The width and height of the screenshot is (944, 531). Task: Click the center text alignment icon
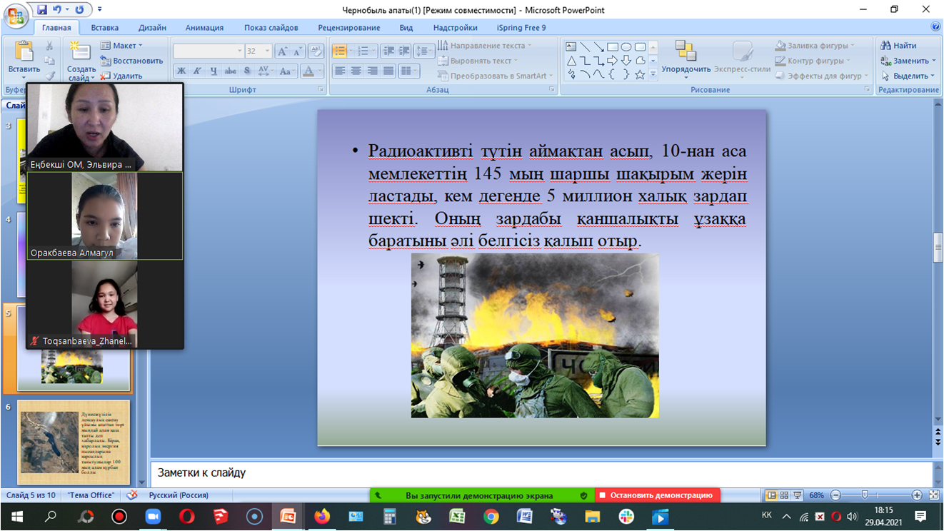point(356,71)
